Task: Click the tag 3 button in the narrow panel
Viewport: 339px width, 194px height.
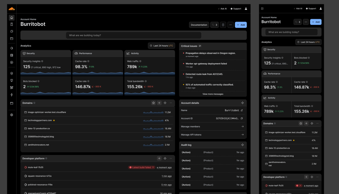Action: 298,22
